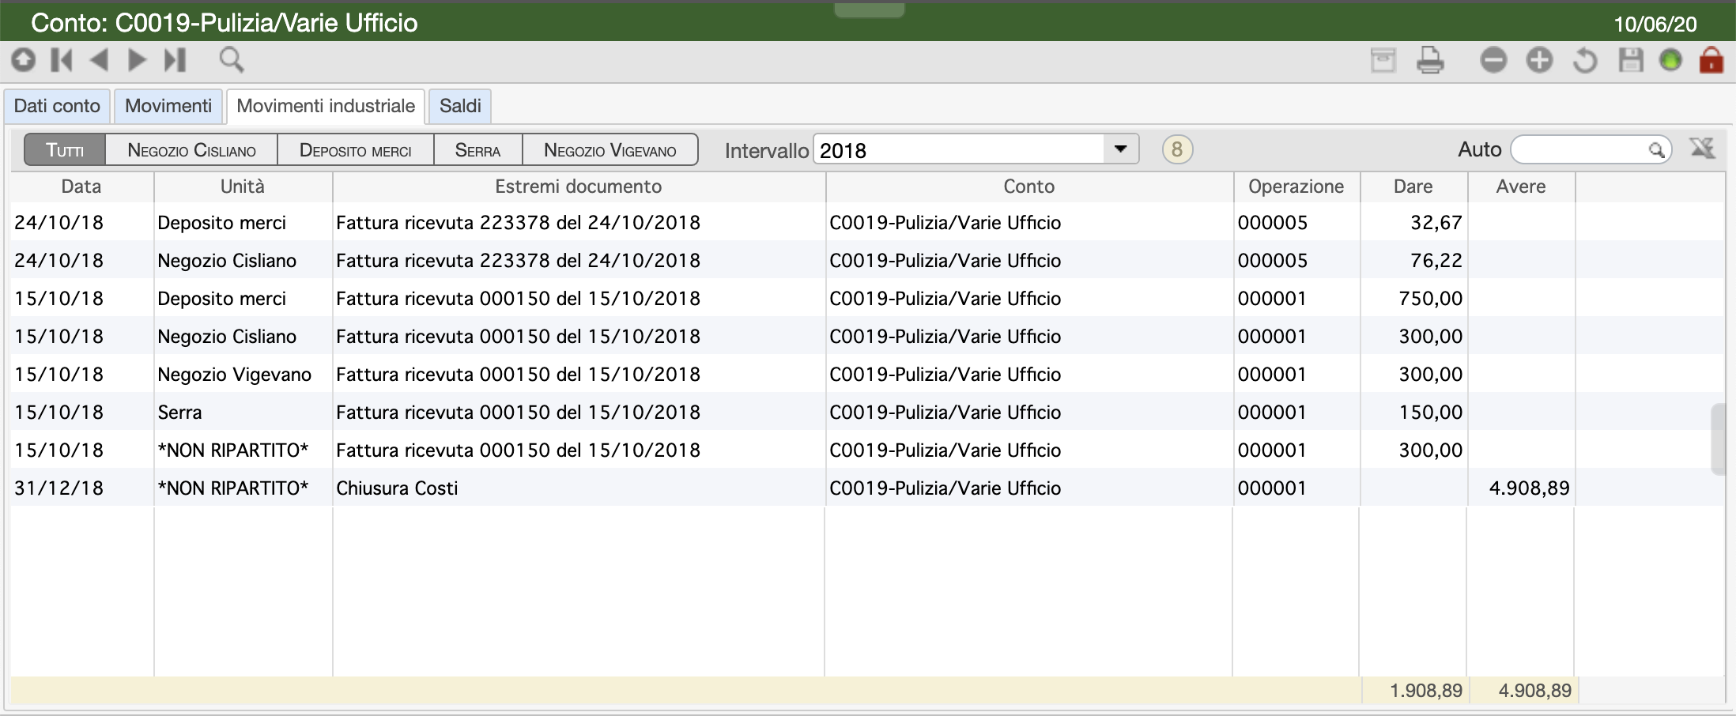Click the green status light icon
Viewport: 1736px width, 716px height.
click(x=1671, y=60)
